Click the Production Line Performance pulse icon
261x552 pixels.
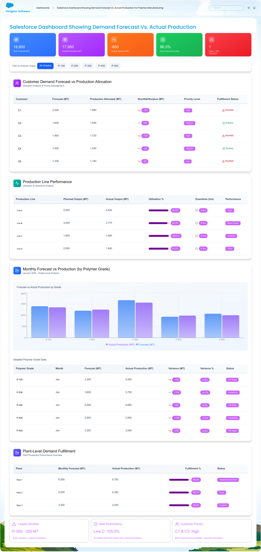(x=17, y=183)
